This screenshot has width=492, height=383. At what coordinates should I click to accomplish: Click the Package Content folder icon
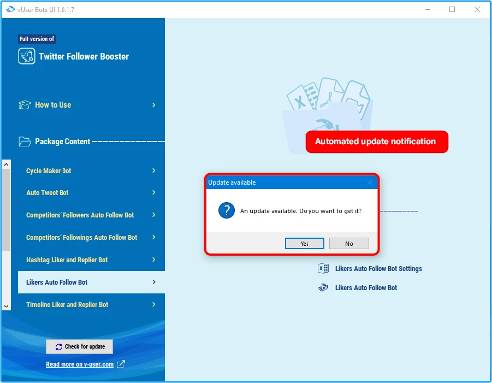point(25,142)
